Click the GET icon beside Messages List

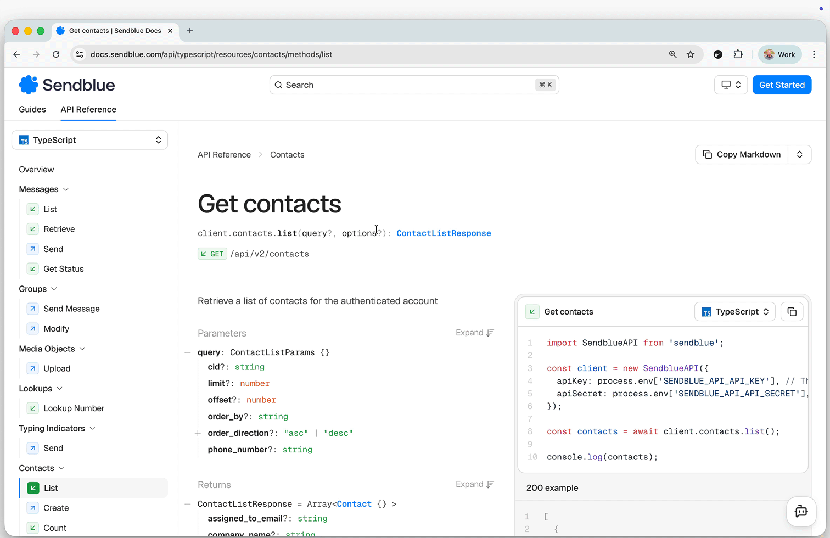(33, 209)
